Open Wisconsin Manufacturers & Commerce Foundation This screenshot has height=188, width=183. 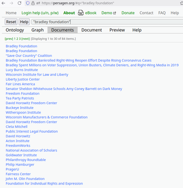point(47,117)
